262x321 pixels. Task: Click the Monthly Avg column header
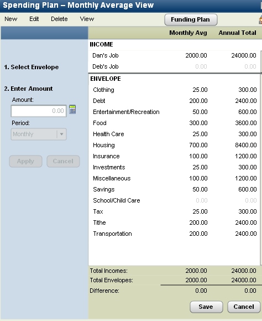[x=188, y=33]
